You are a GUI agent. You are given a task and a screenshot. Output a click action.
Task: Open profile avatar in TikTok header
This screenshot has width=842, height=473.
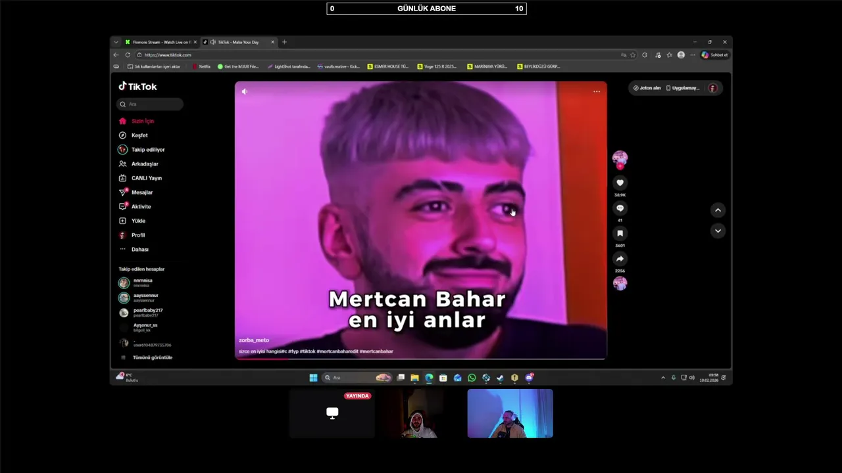tap(712, 88)
